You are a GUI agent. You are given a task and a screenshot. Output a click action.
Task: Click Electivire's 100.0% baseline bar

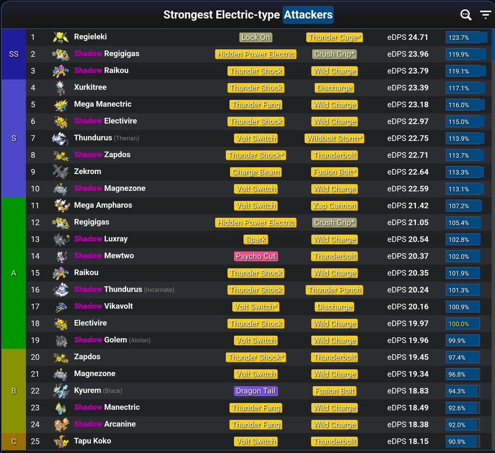pyautogui.click(x=463, y=324)
